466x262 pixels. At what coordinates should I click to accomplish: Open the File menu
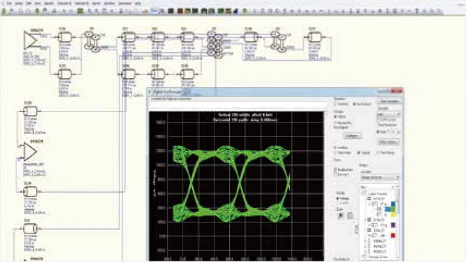[x=8, y=3]
